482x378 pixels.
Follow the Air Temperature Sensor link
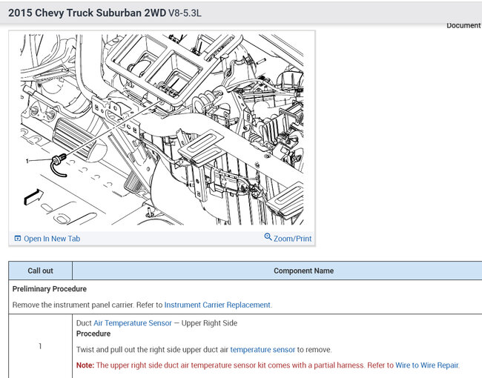(x=133, y=323)
